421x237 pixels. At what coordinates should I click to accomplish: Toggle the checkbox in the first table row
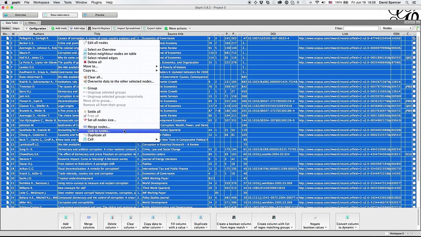(x=414, y=39)
